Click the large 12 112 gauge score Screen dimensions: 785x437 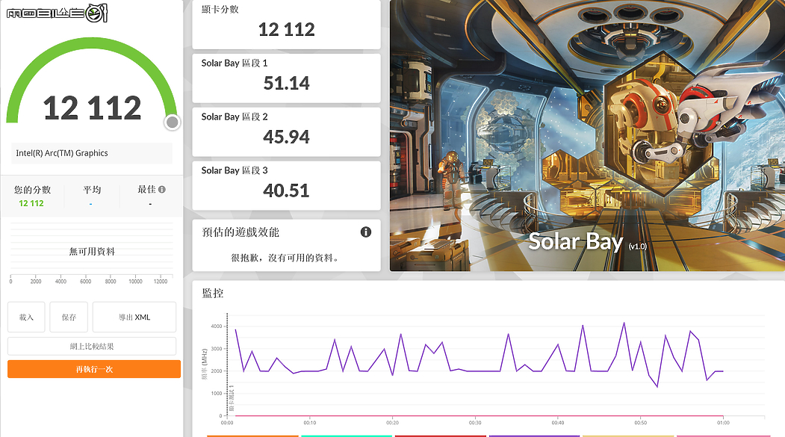click(x=92, y=108)
